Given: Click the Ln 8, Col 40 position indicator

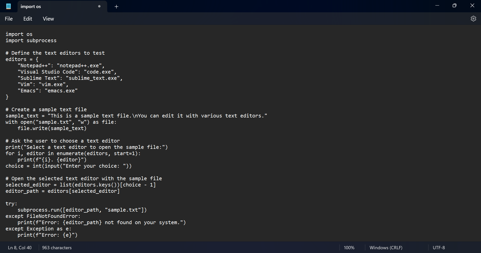Looking at the screenshot, I should (x=20, y=247).
